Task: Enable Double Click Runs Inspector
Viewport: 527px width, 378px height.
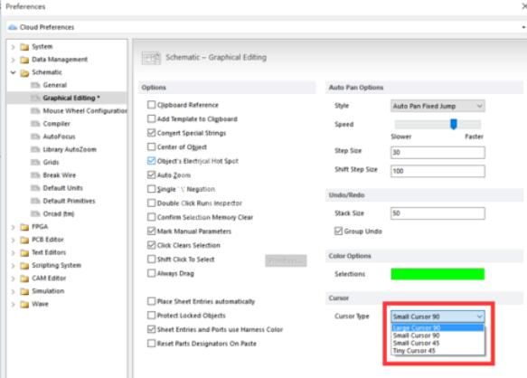Action: click(x=151, y=203)
